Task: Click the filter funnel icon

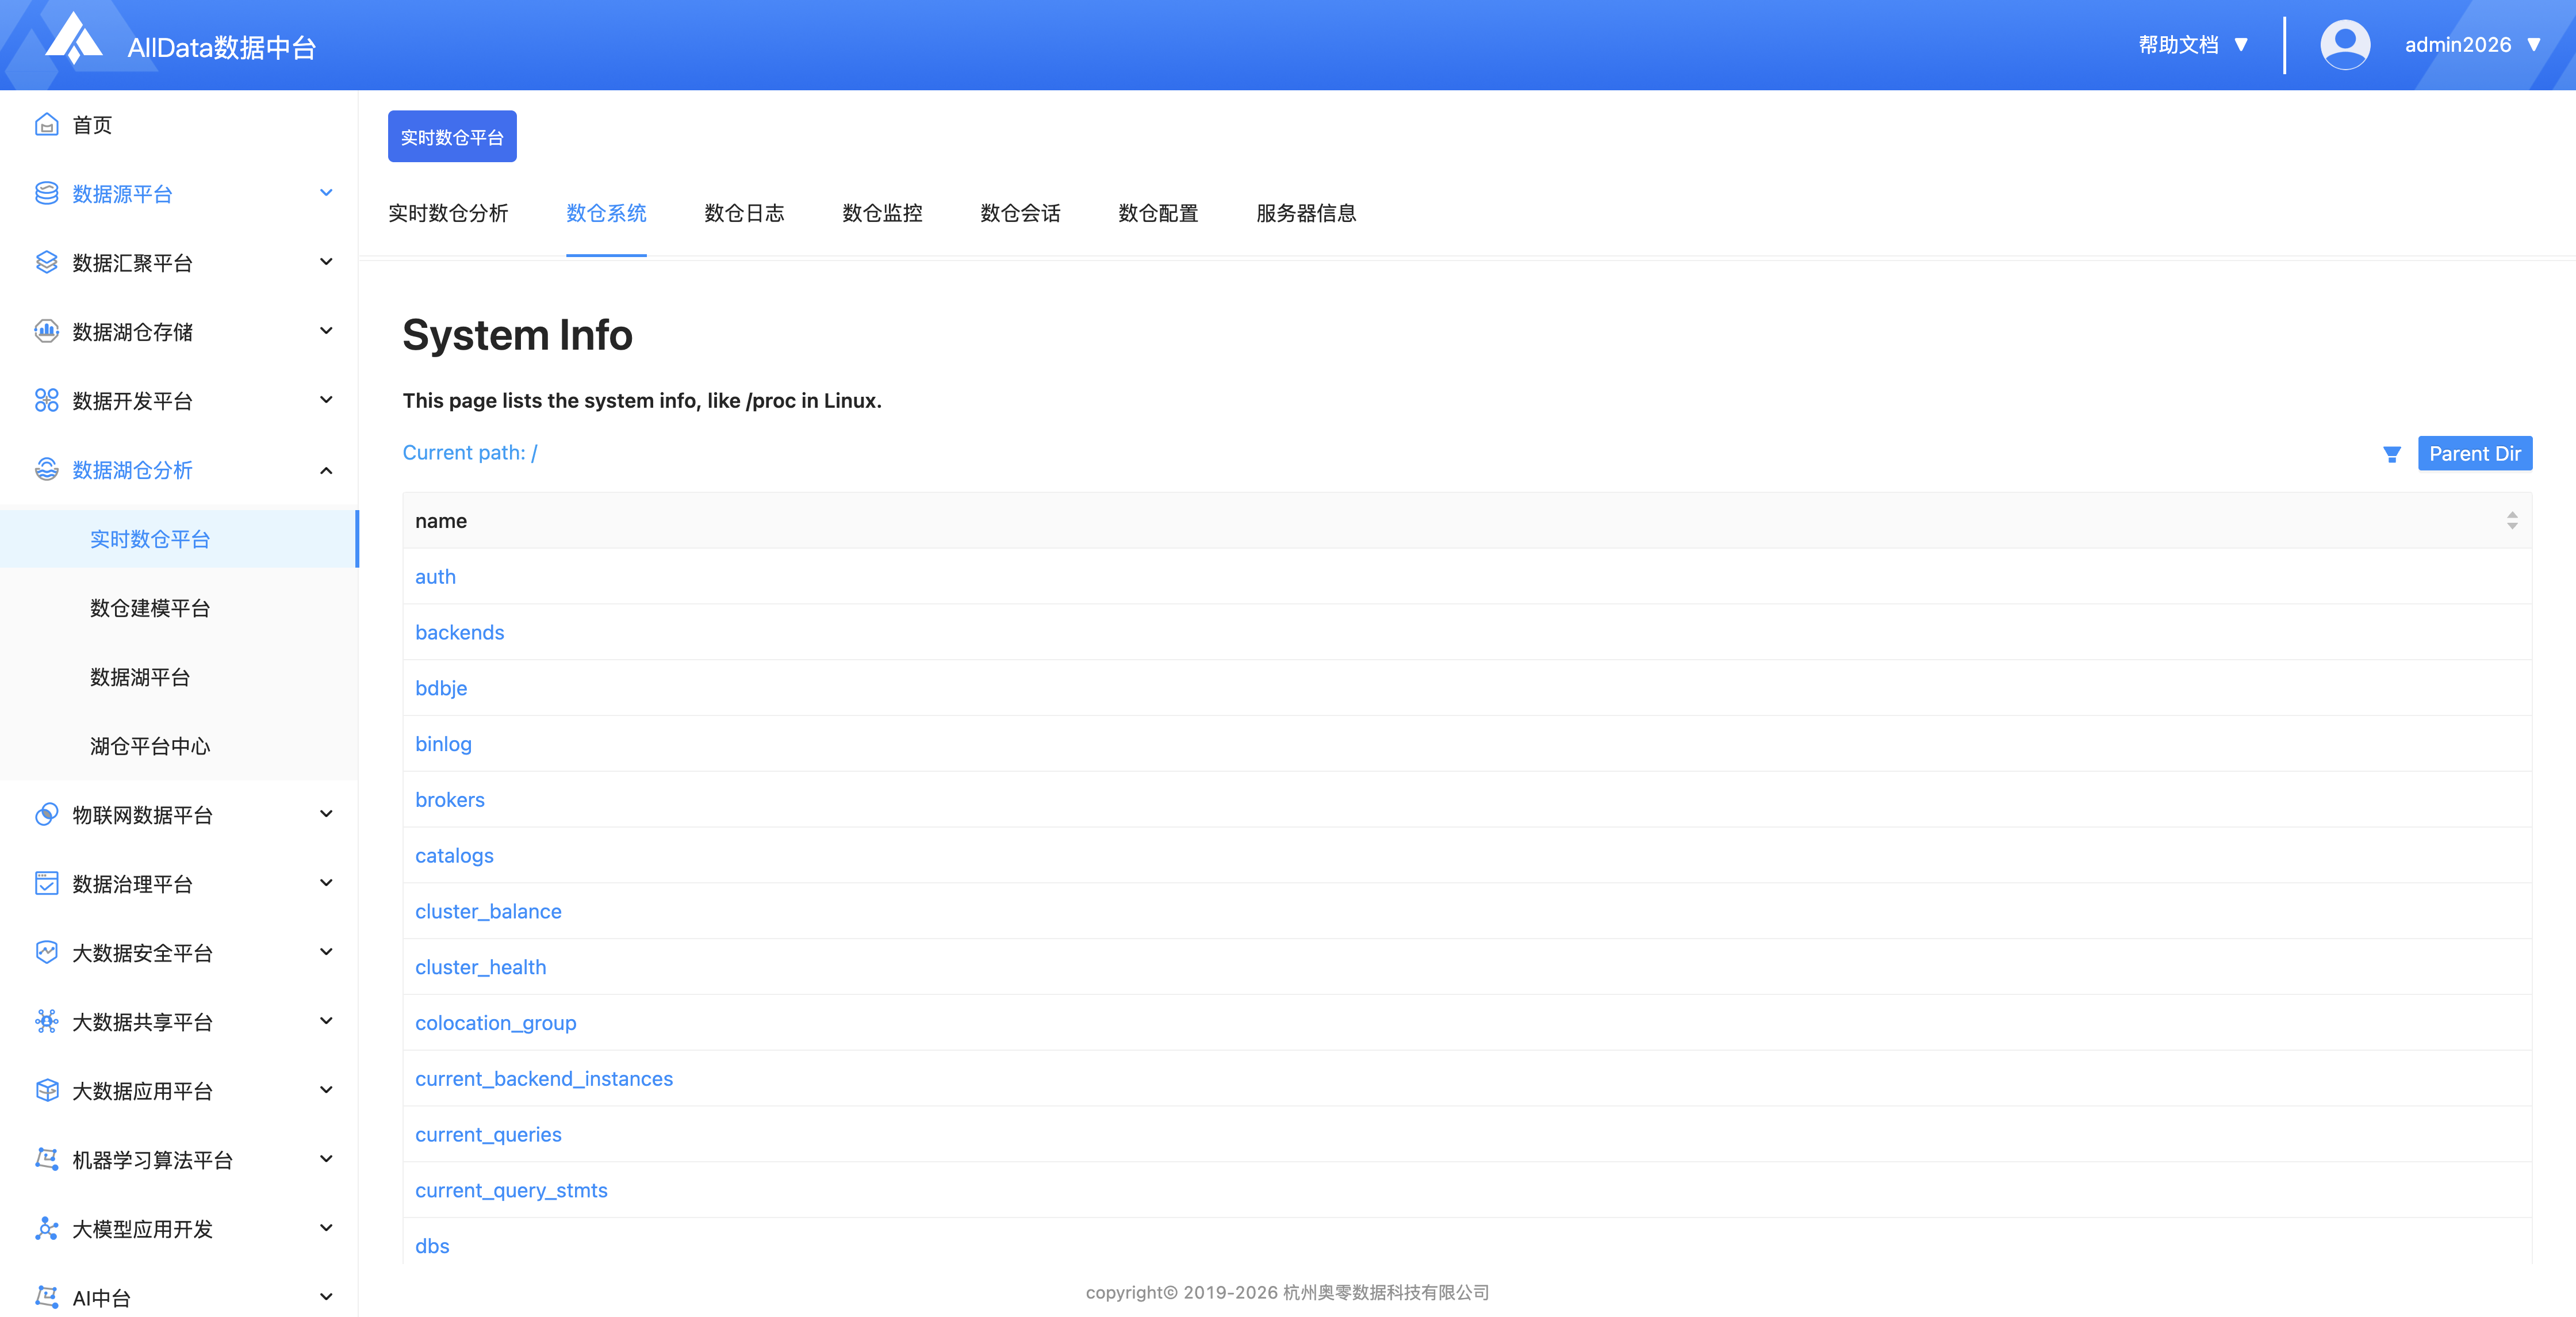Action: (2392, 454)
